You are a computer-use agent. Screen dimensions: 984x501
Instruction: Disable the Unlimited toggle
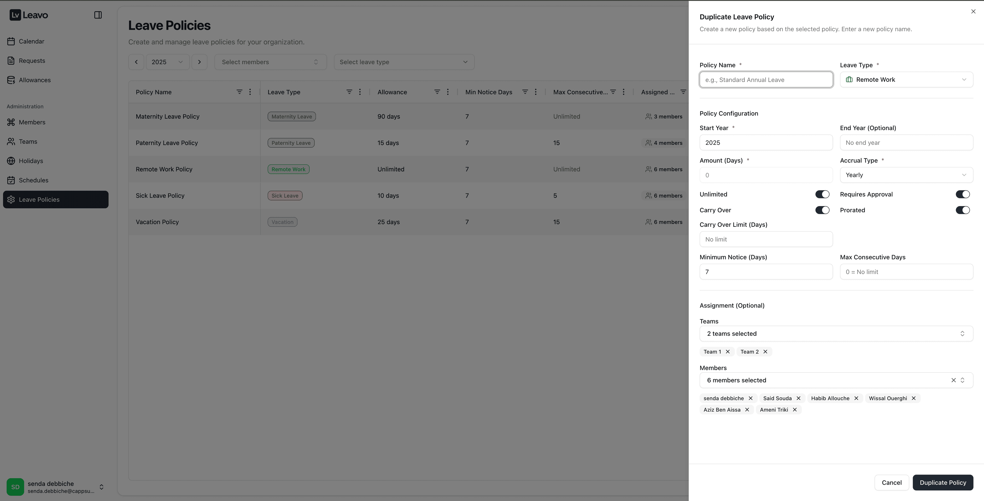point(822,194)
